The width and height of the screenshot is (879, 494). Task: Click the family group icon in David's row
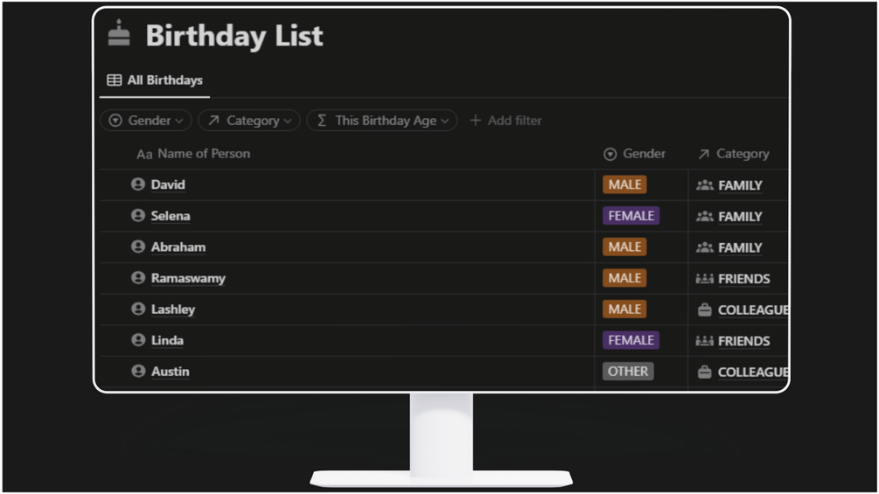point(705,185)
